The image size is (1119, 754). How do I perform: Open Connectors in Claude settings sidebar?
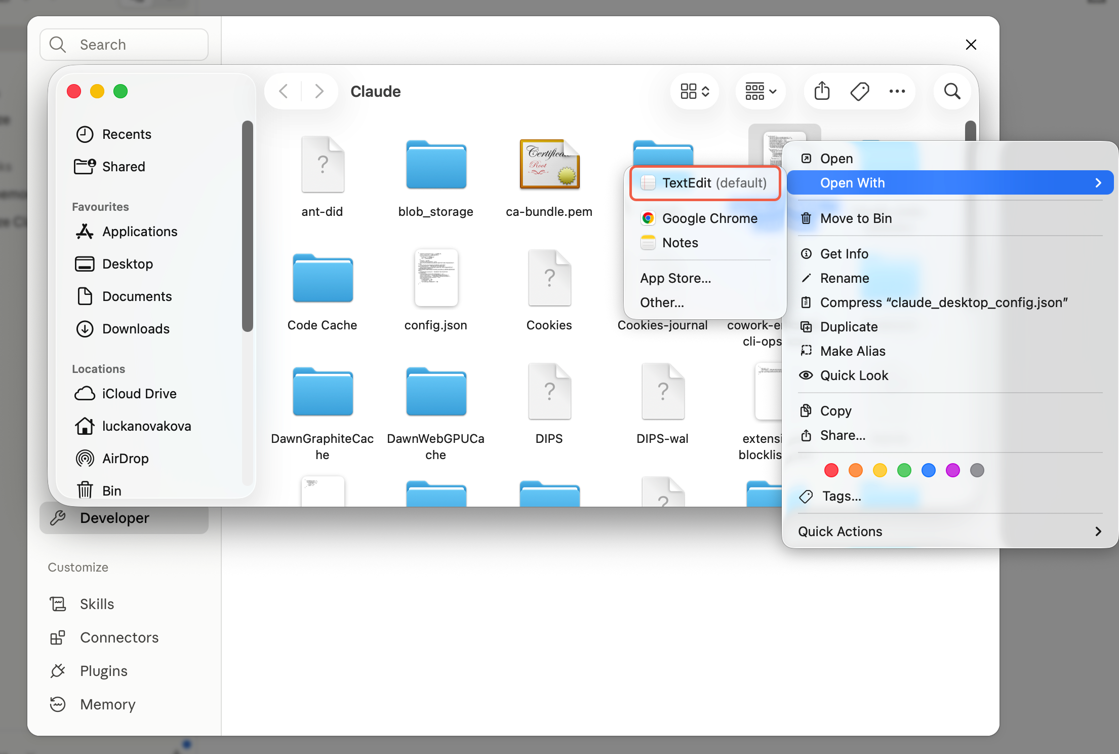[124, 637]
